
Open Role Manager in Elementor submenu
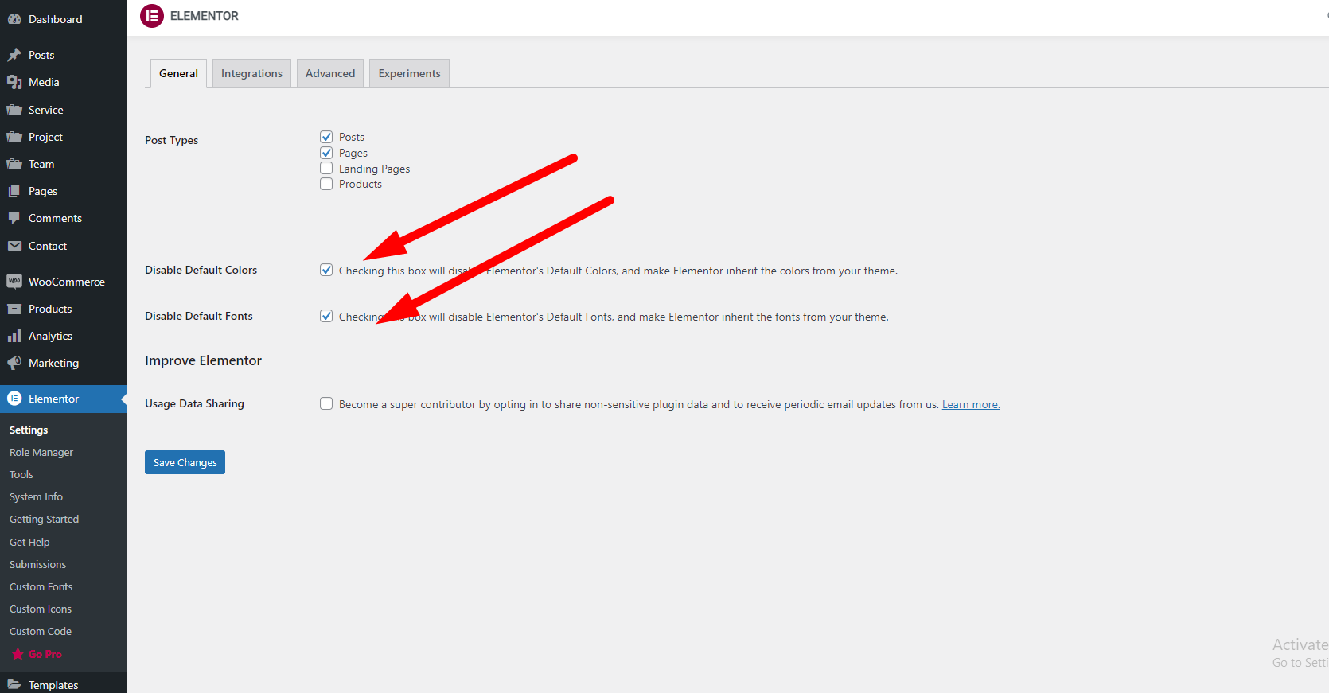41,452
